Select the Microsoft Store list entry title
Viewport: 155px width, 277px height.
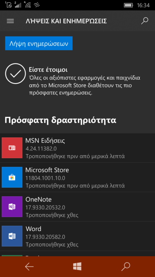(x=47, y=170)
